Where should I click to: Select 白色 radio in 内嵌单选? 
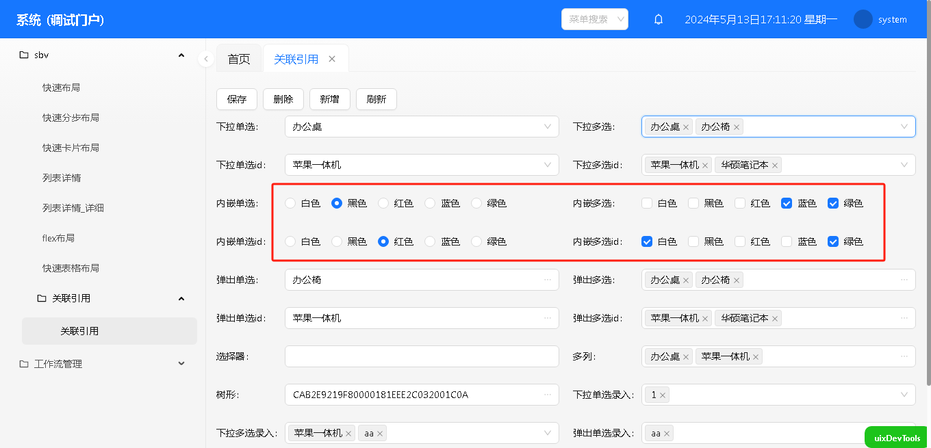(291, 203)
